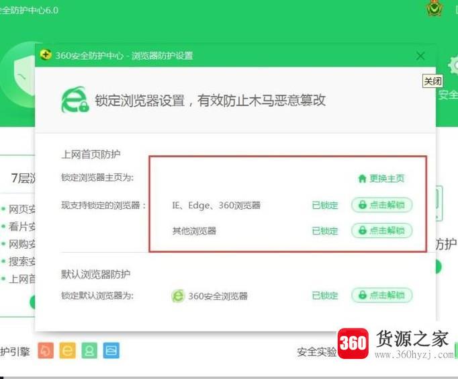Click the home icon beside 更换主页
The height and width of the screenshot is (379, 458).
tap(362, 178)
